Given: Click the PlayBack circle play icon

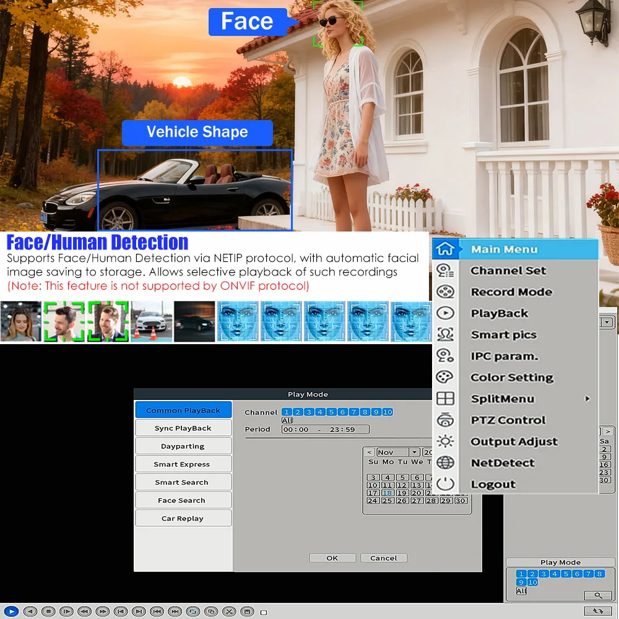Looking at the screenshot, I should click(x=445, y=313).
